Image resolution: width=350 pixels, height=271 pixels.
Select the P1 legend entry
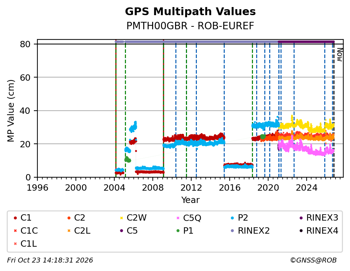point(185,231)
